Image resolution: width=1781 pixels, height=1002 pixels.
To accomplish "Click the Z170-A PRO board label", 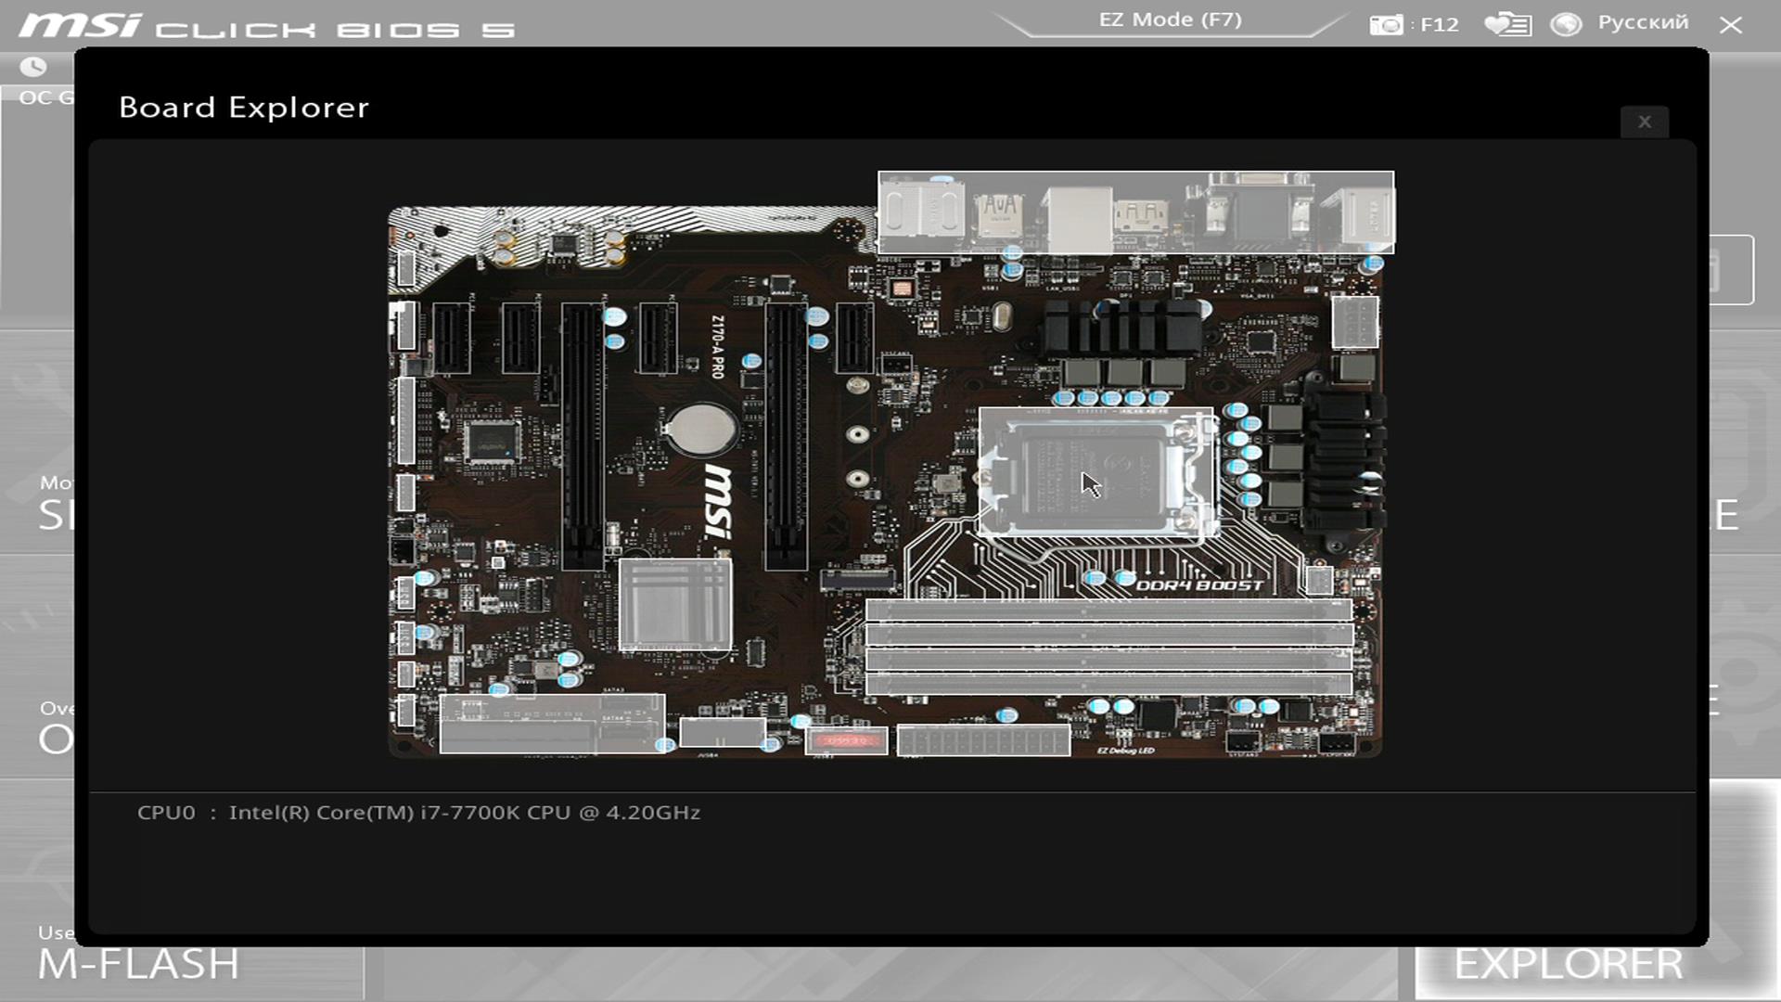I will click(x=717, y=346).
